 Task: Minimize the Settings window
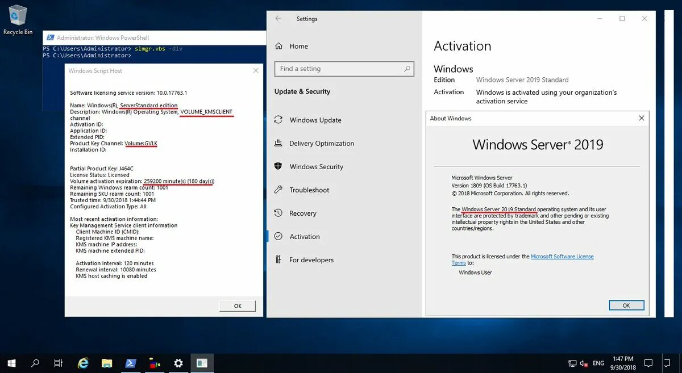tap(600, 19)
